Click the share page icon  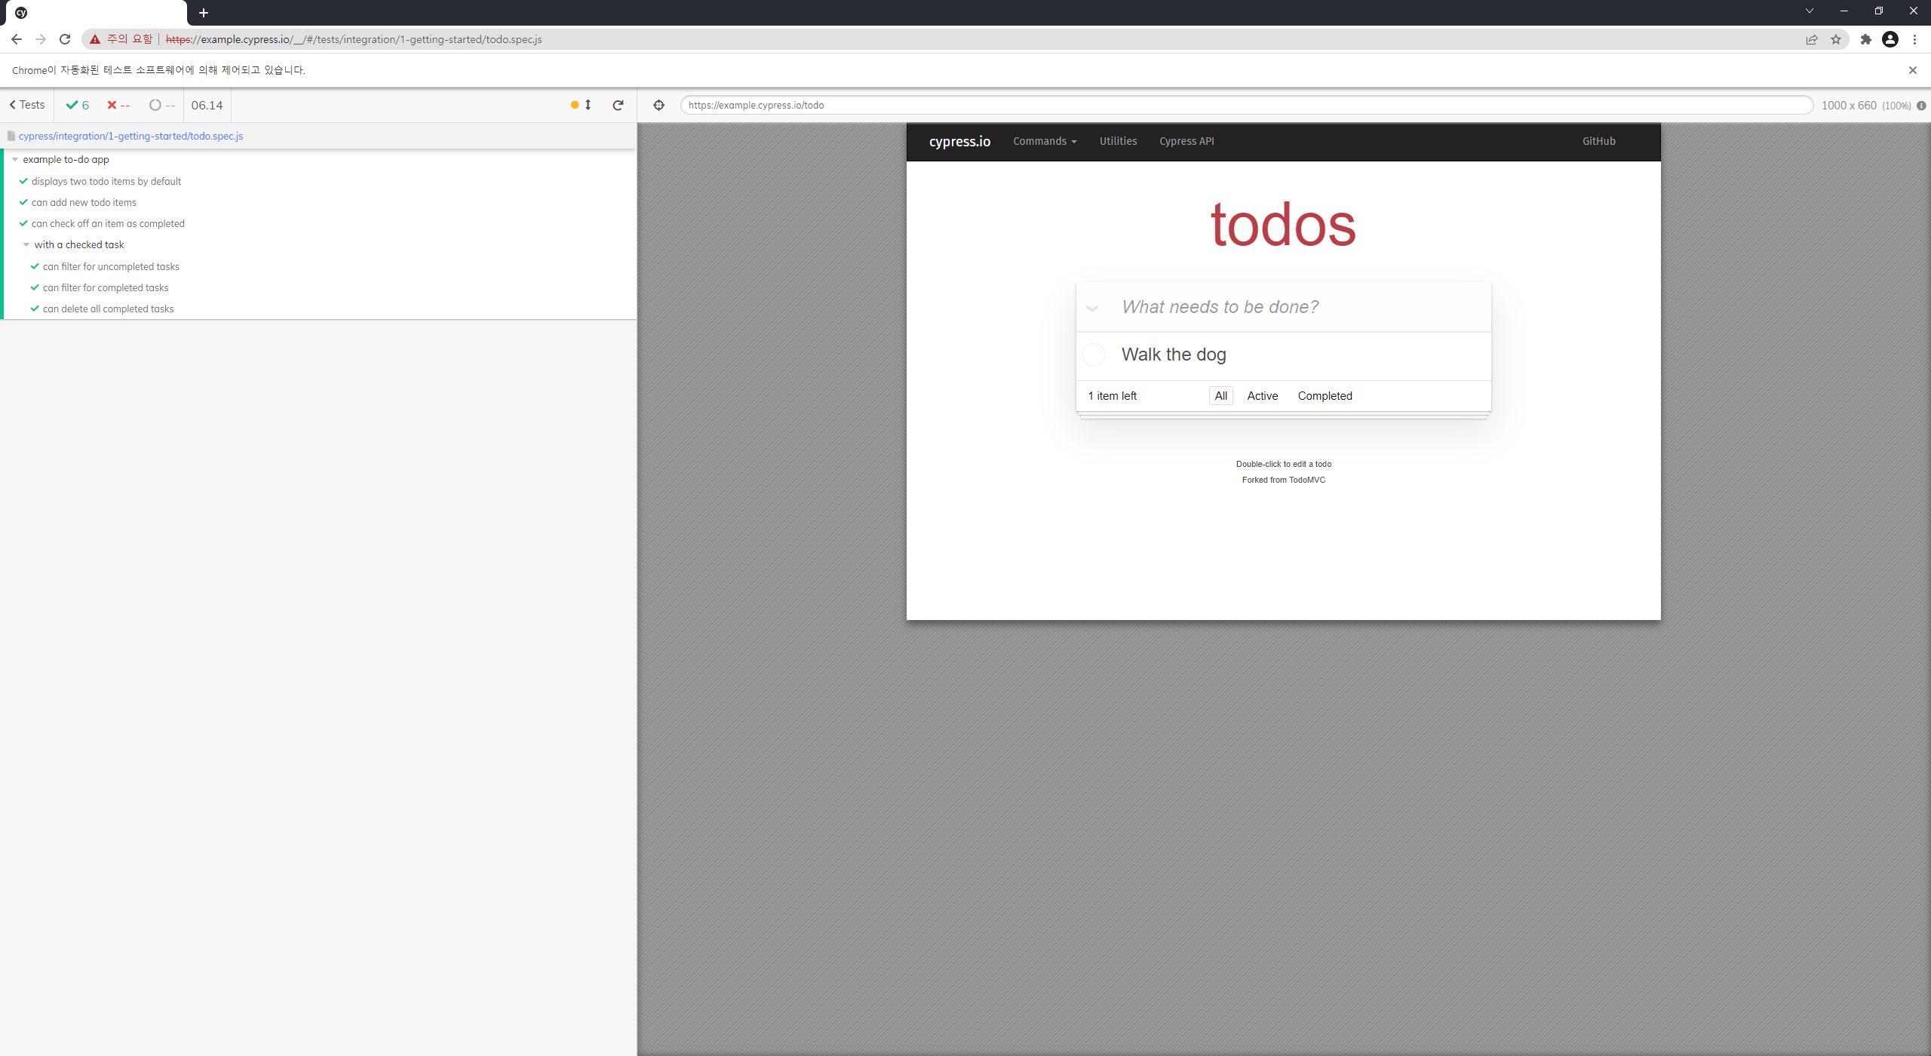click(1812, 39)
